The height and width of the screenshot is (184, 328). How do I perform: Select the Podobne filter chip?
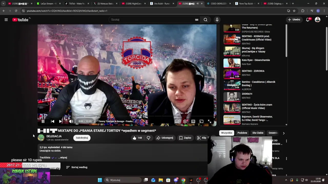242,133
